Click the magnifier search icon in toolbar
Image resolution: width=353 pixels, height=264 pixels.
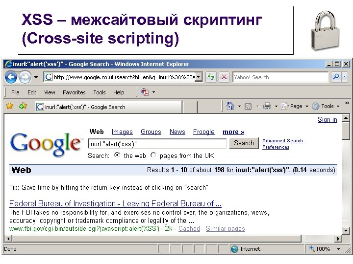[336, 77]
